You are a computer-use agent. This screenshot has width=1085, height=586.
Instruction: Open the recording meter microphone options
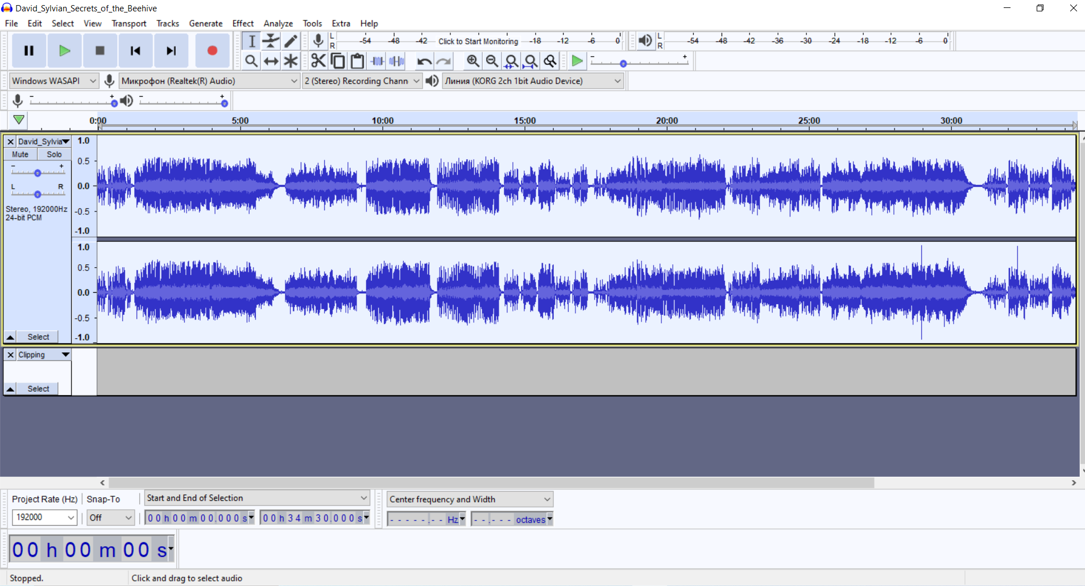pos(318,41)
